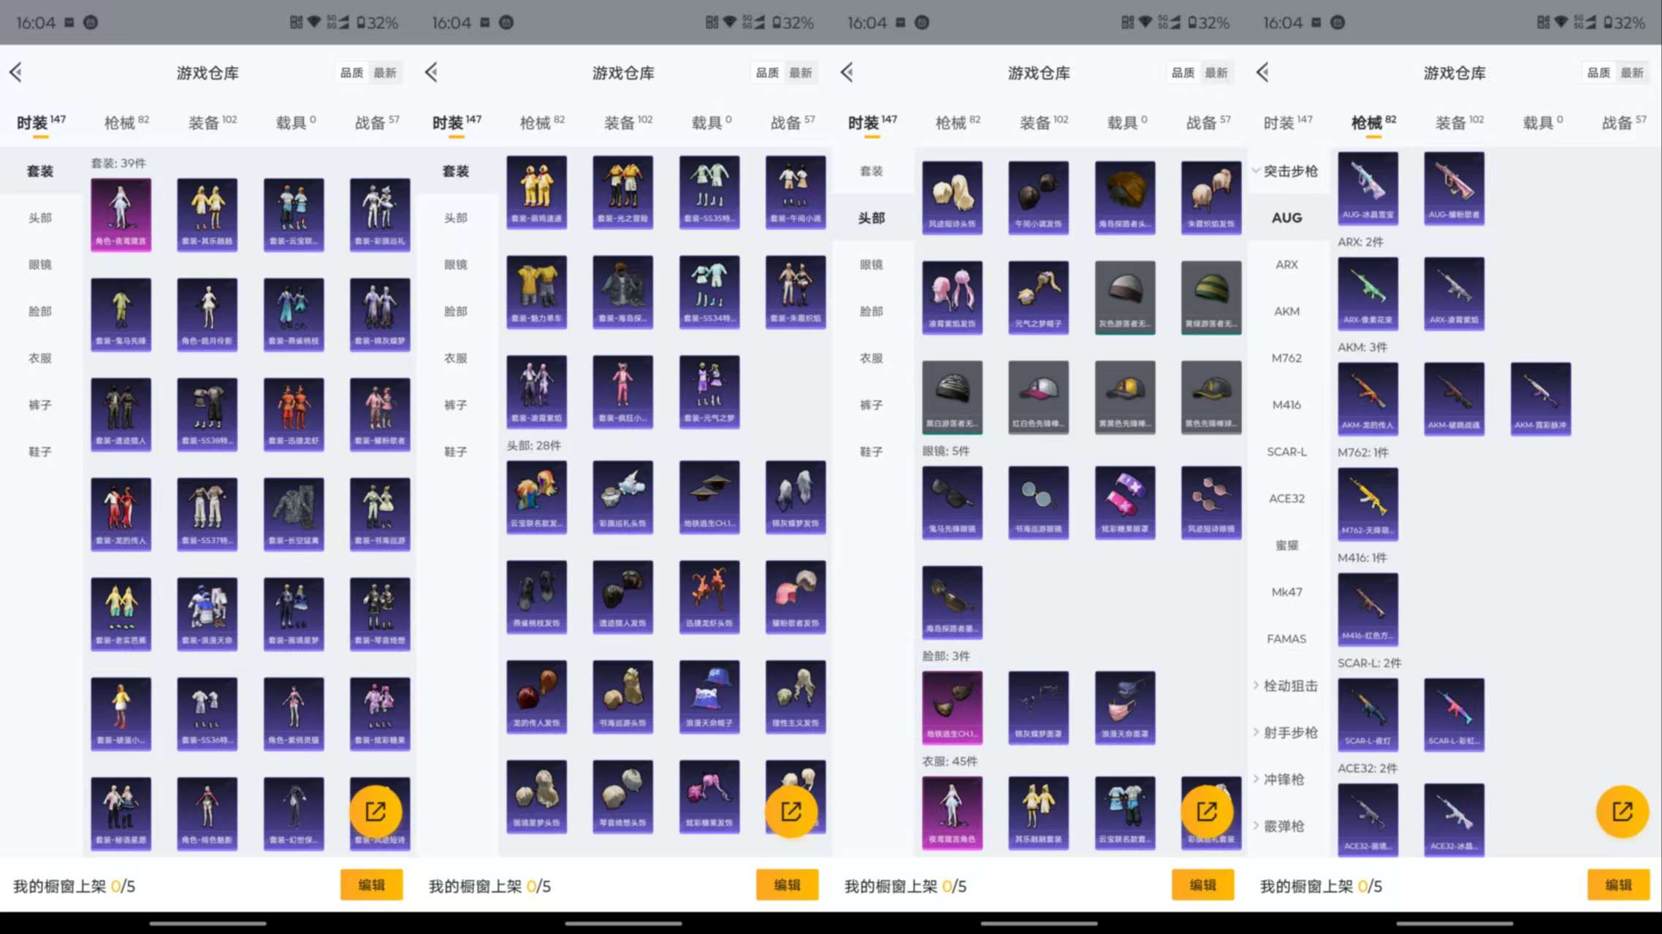Tap the '头部: 28件' section header
1662x934 pixels.
[x=534, y=445]
